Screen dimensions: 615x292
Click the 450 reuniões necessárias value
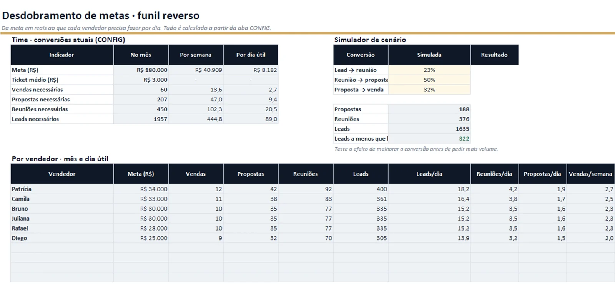coord(141,109)
